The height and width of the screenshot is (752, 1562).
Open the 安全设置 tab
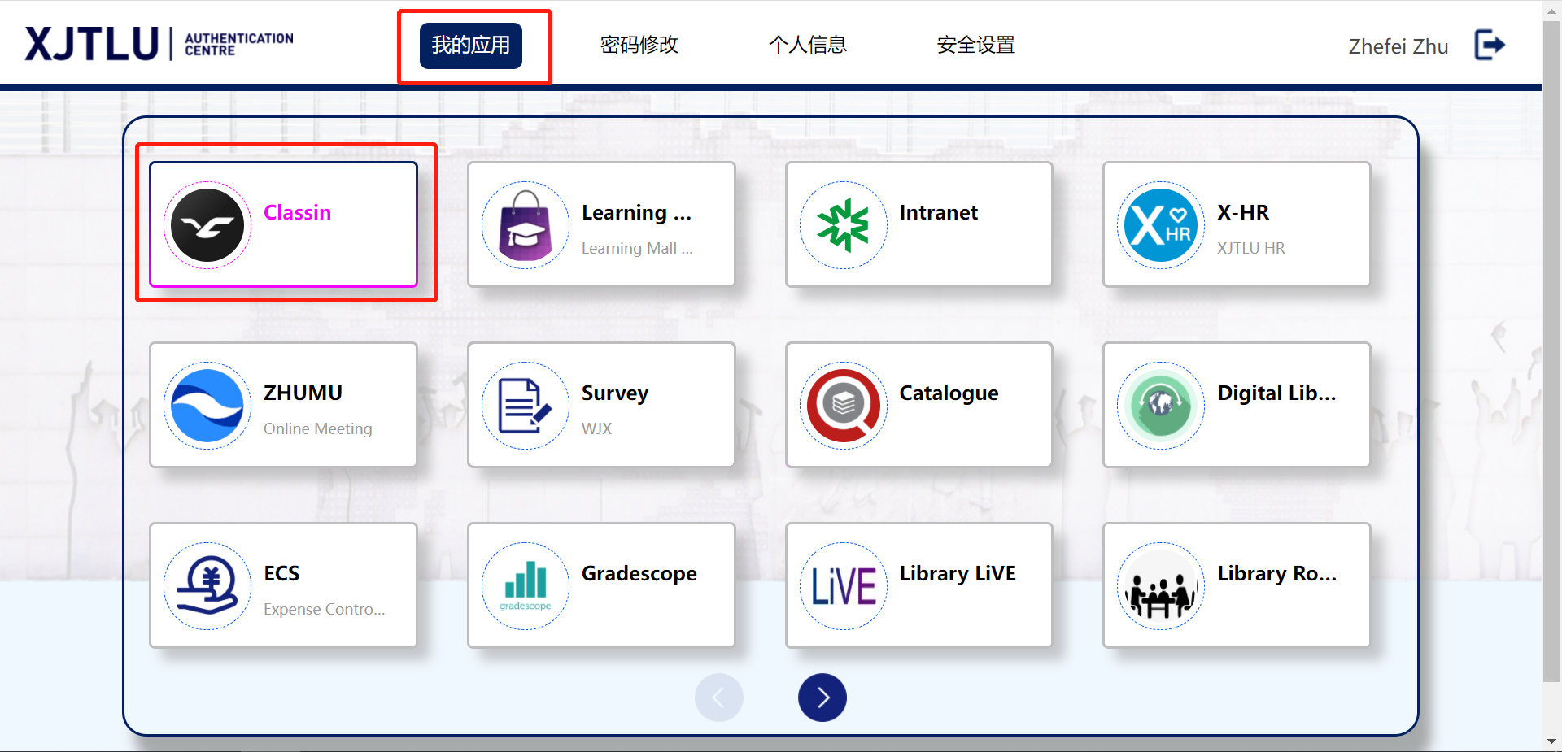tap(976, 46)
